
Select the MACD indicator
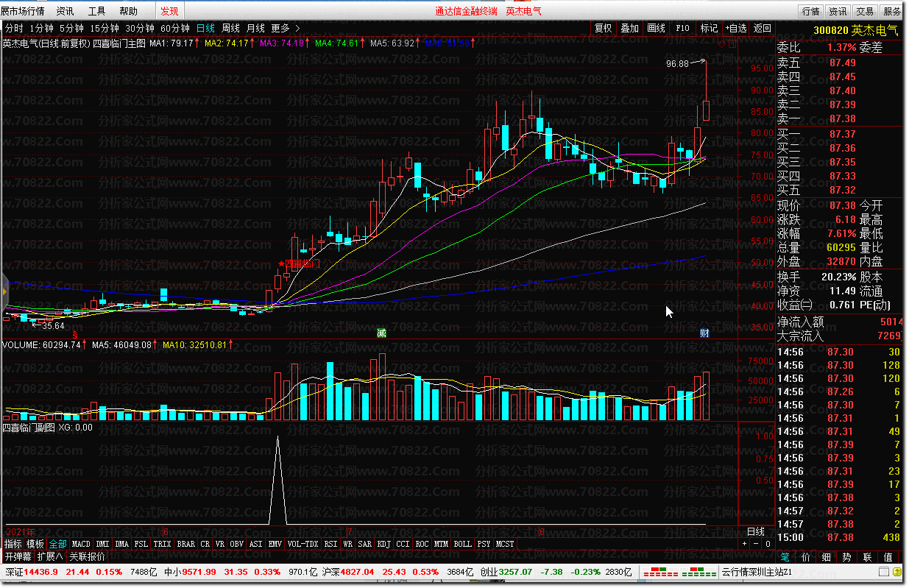(81, 544)
